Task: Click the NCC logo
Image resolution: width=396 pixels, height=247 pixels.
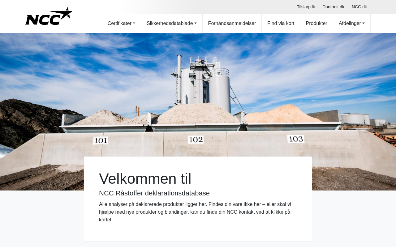Action: click(49, 16)
